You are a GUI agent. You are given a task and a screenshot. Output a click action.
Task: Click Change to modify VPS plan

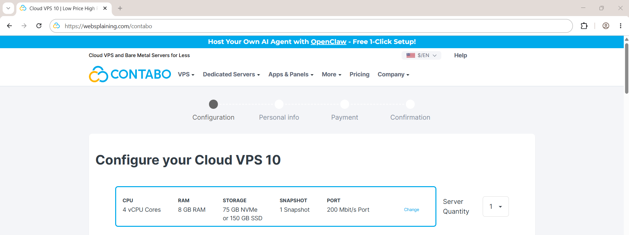click(x=411, y=210)
